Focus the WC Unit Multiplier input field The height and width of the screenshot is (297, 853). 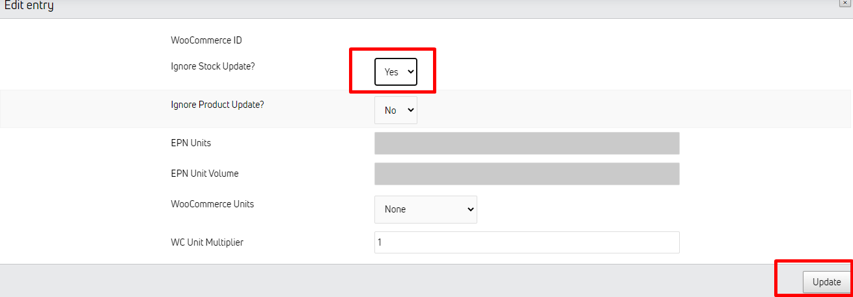tap(526, 242)
